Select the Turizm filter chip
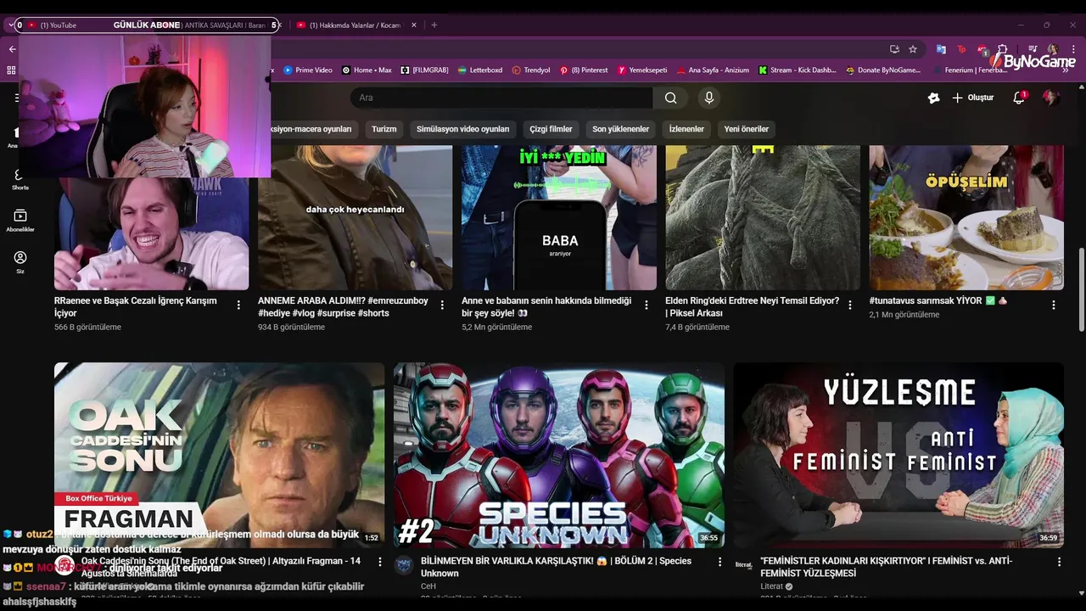Viewport: 1086px width, 611px height. tap(383, 129)
